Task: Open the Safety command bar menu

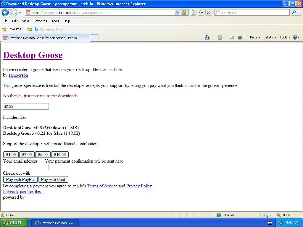Action: coord(270,37)
